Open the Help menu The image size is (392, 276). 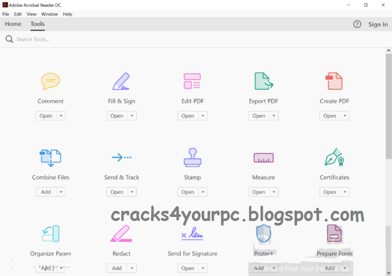(67, 14)
